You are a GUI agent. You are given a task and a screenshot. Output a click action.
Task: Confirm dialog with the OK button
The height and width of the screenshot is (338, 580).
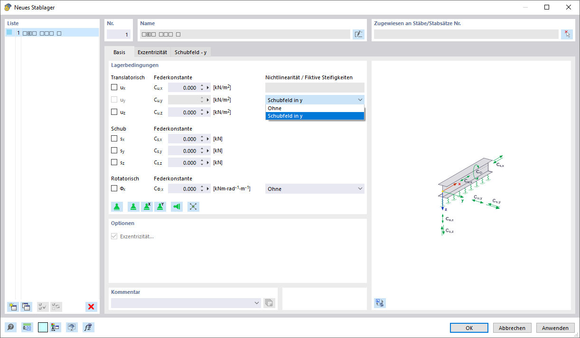pyautogui.click(x=468, y=328)
